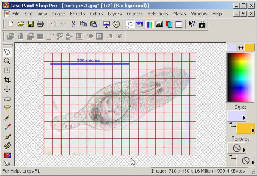Click the greyed trash can icon in second toolbar
Screen dimensions: 257x176
coord(21,36)
